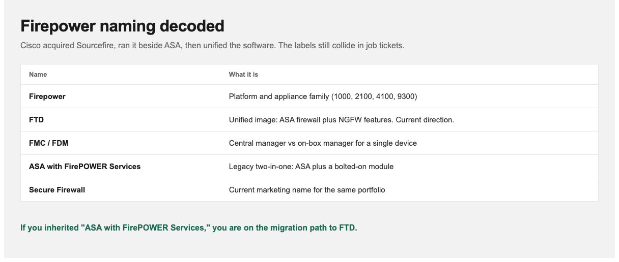Select the 'Firepower' name cell
The image size is (619, 262).
tap(47, 96)
